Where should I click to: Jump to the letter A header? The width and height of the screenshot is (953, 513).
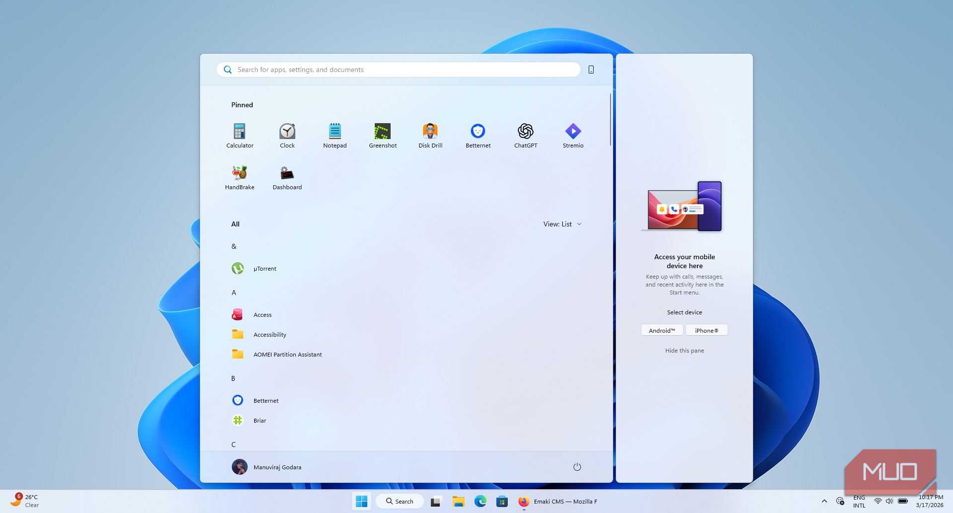234,293
